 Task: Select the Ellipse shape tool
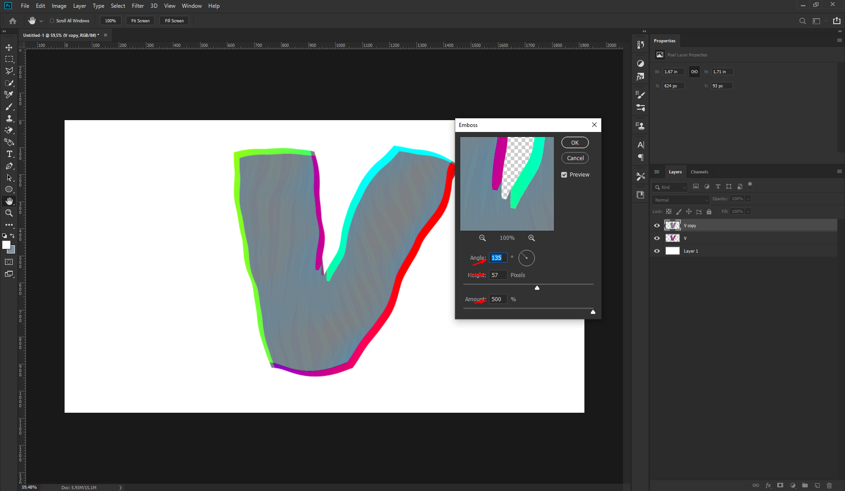[9, 189]
